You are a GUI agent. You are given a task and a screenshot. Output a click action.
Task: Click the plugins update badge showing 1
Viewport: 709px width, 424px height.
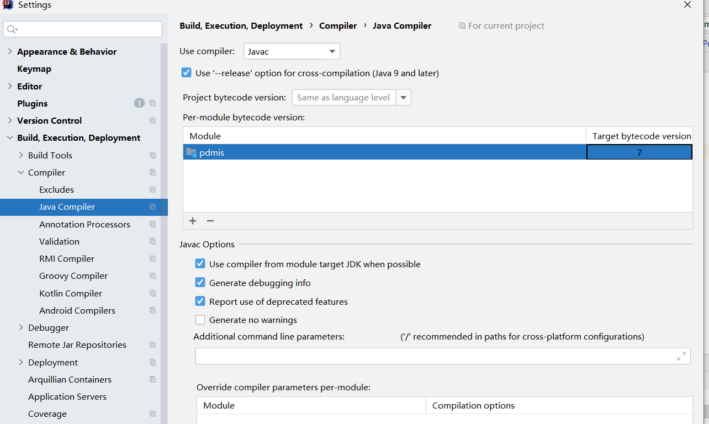(x=139, y=103)
